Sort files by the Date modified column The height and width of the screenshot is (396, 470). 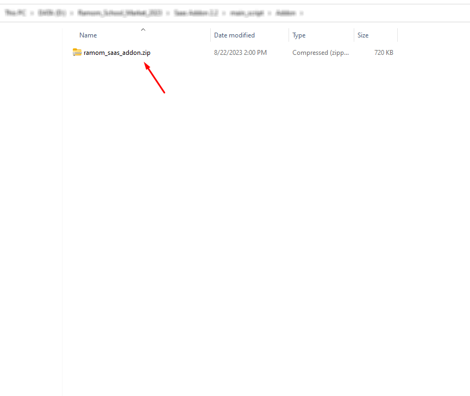coord(234,35)
